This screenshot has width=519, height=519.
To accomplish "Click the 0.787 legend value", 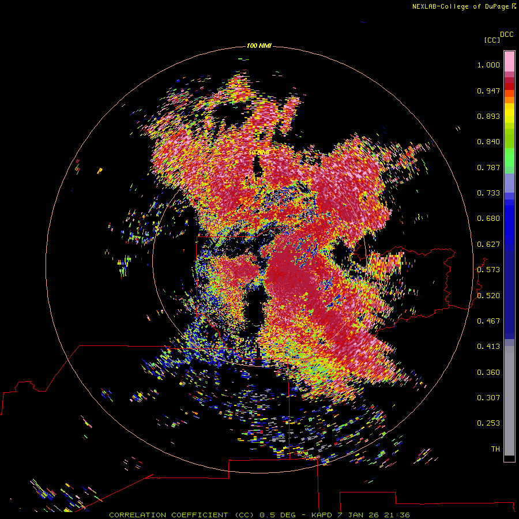I will 488,167.
